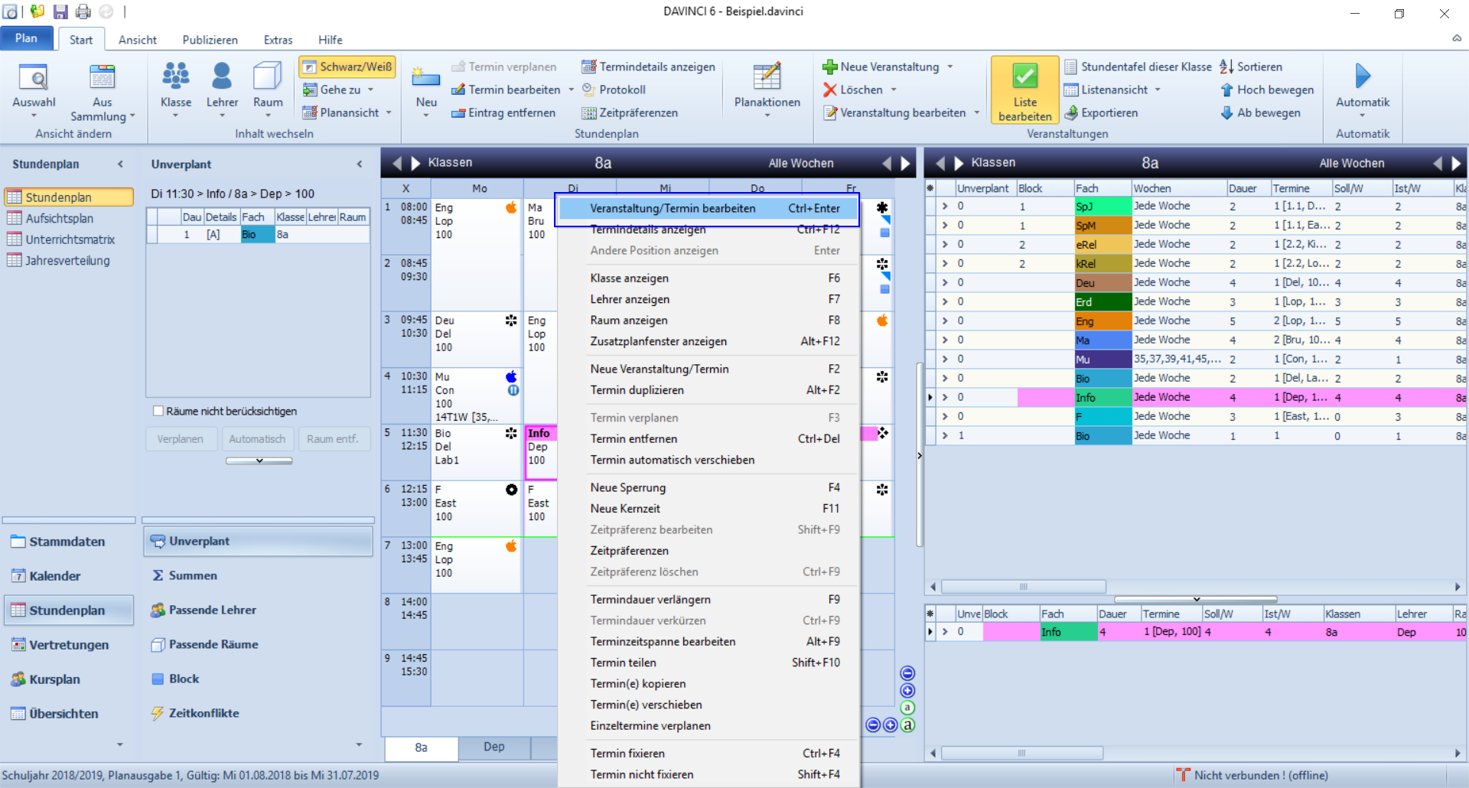The width and height of the screenshot is (1469, 788).
Task: Open Stundentafel dieser Klasse
Action: [1138, 67]
